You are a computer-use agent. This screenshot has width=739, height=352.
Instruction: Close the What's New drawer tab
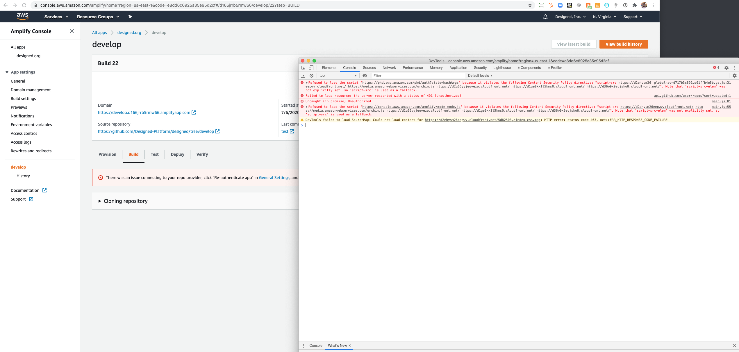pos(350,346)
